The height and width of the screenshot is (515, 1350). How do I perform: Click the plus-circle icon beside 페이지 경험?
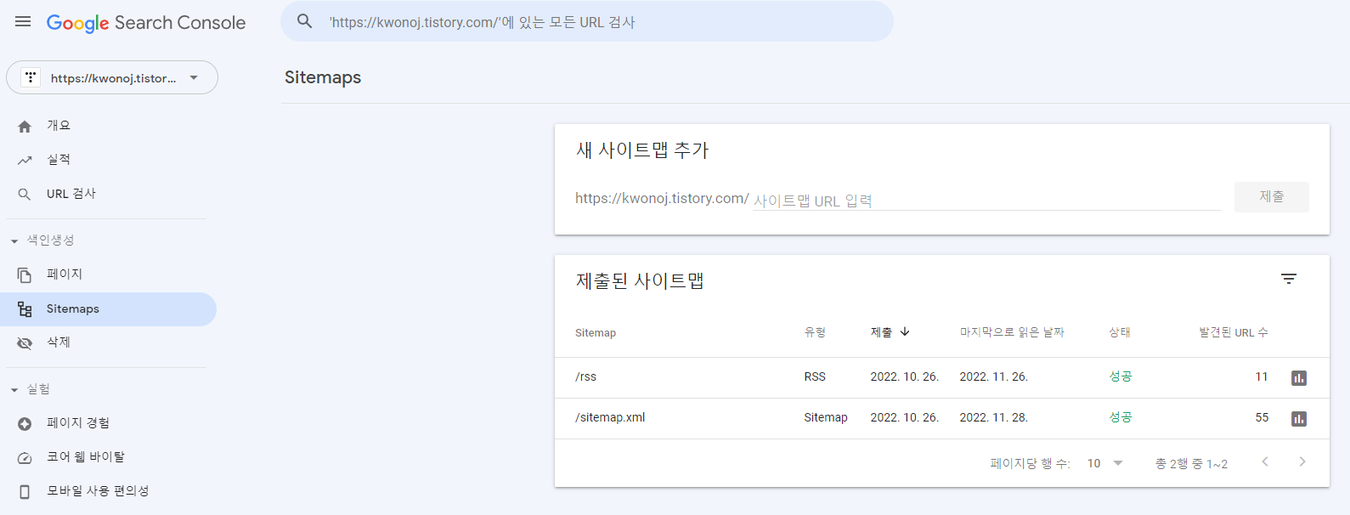click(25, 424)
